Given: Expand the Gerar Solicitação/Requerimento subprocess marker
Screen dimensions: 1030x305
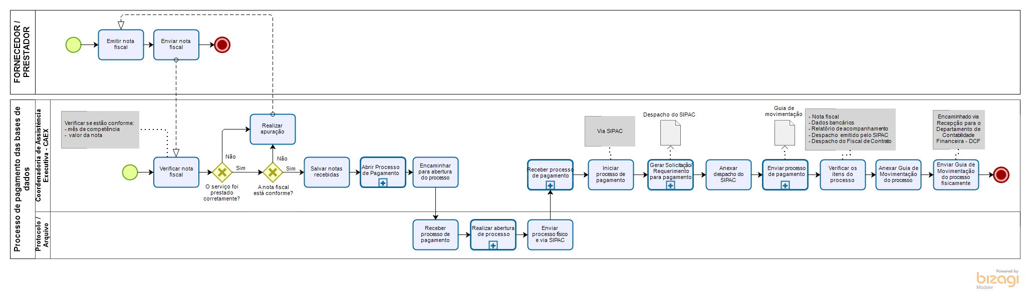Looking at the screenshot, I should tap(670, 185).
